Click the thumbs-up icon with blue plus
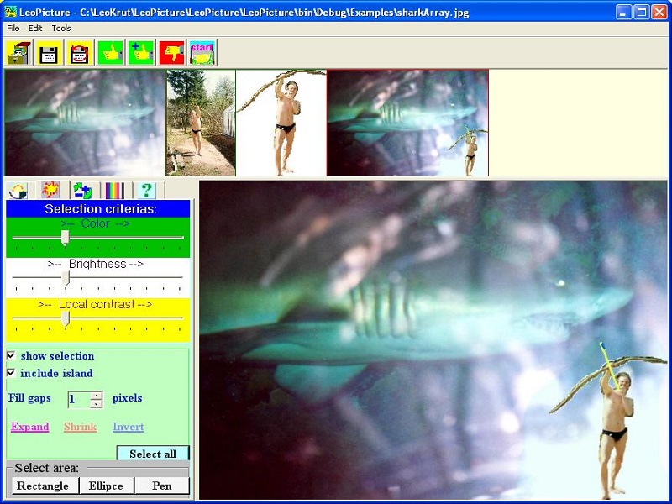Image resolution: width=672 pixels, height=504 pixels. coord(140,53)
